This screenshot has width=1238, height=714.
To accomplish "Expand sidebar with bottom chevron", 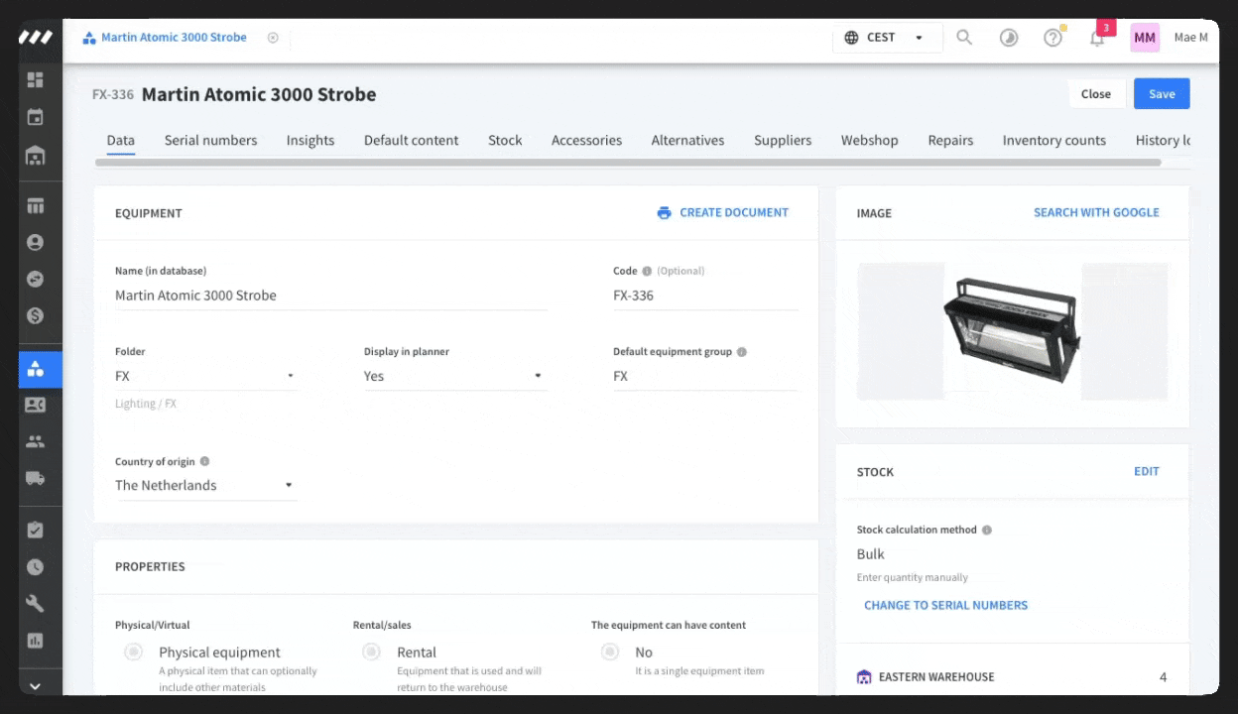I will pyautogui.click(x=36, y=685).
